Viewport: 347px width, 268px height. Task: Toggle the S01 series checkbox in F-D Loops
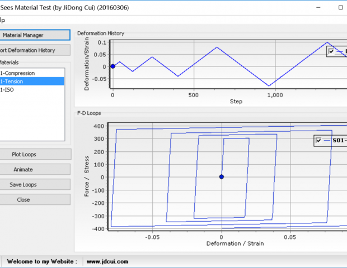click(x=320, y=141)
